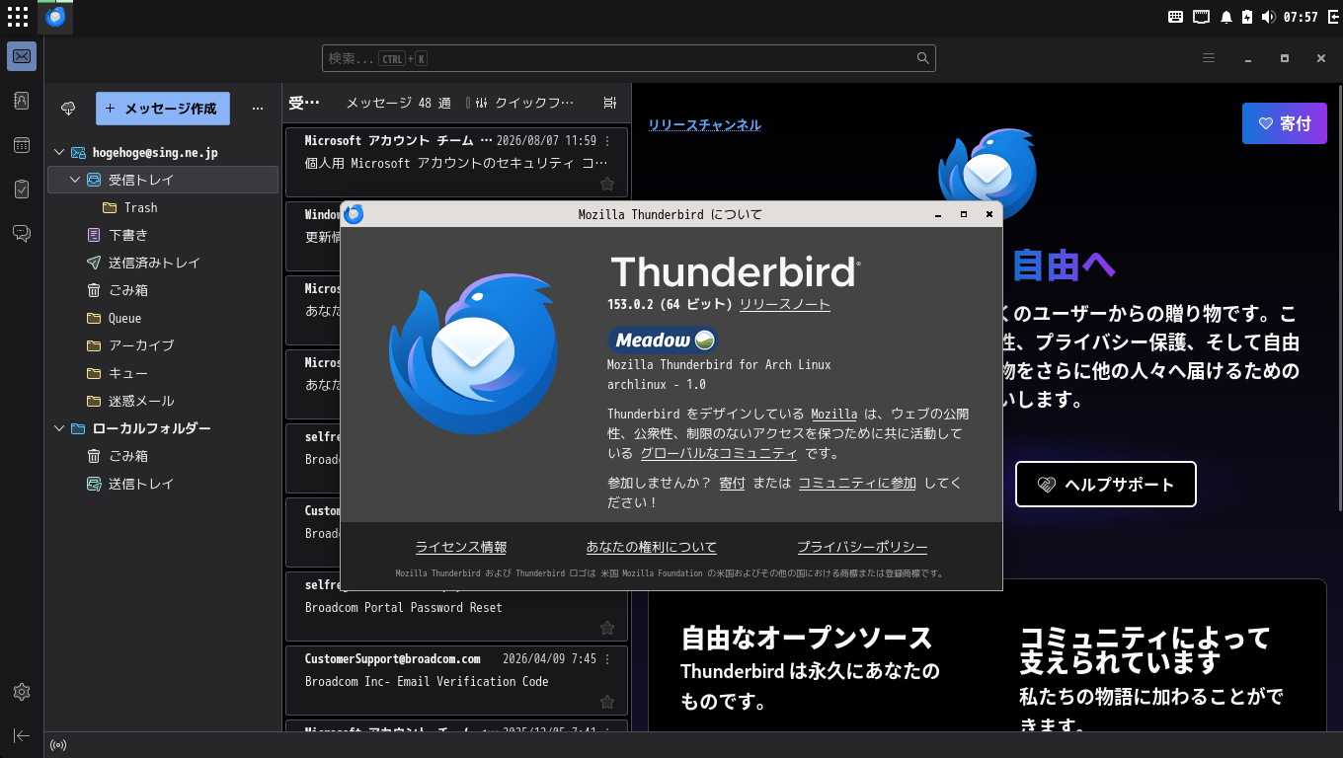
Task: Open the グローバルなコミュニティ link
Action: (x=719, y=453)
